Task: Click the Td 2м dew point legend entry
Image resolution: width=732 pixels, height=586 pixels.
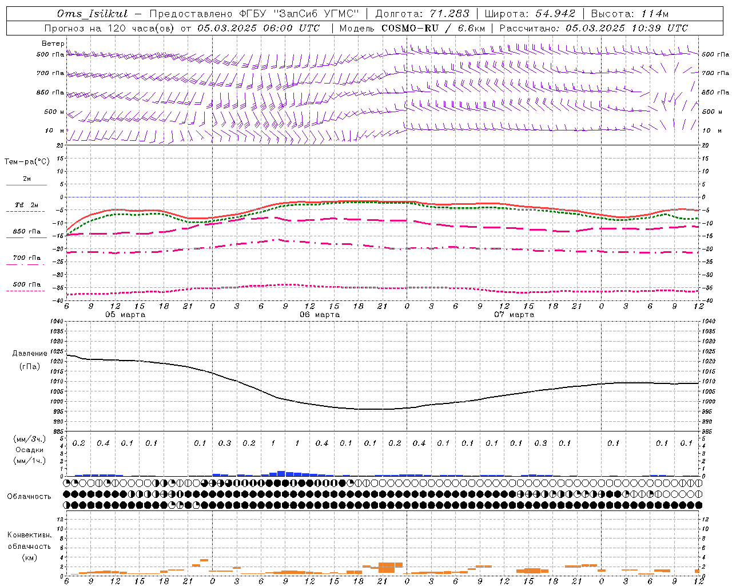Action: pos(26,205)
